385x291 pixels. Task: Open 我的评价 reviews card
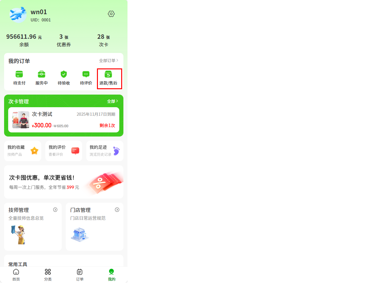(64, 151)
